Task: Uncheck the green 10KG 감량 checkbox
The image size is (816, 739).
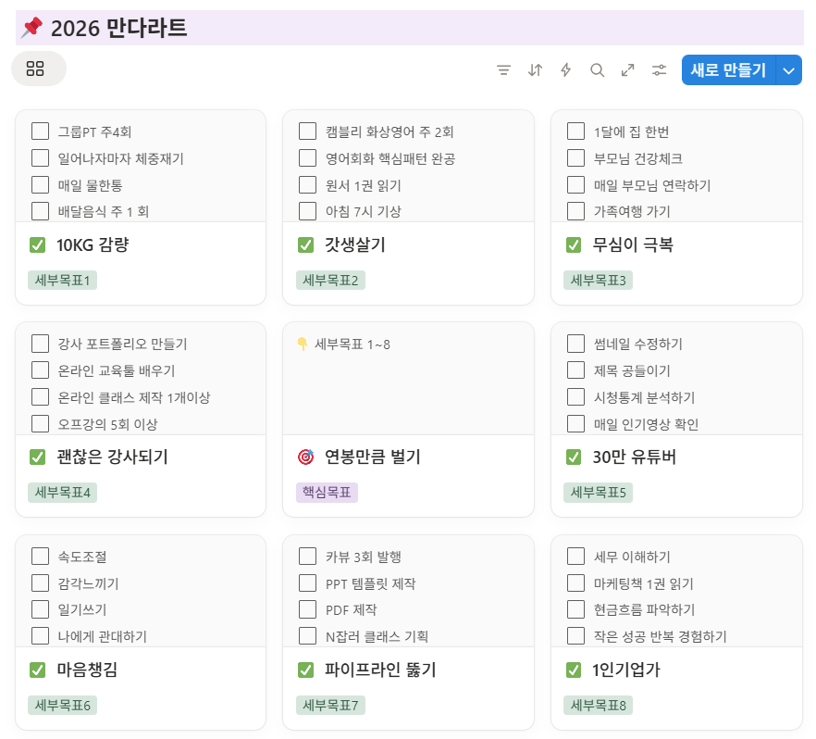Action: (x=38, y=244)
